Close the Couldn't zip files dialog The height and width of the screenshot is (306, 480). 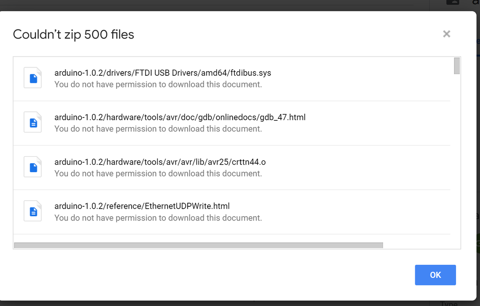tap(446, 34)
